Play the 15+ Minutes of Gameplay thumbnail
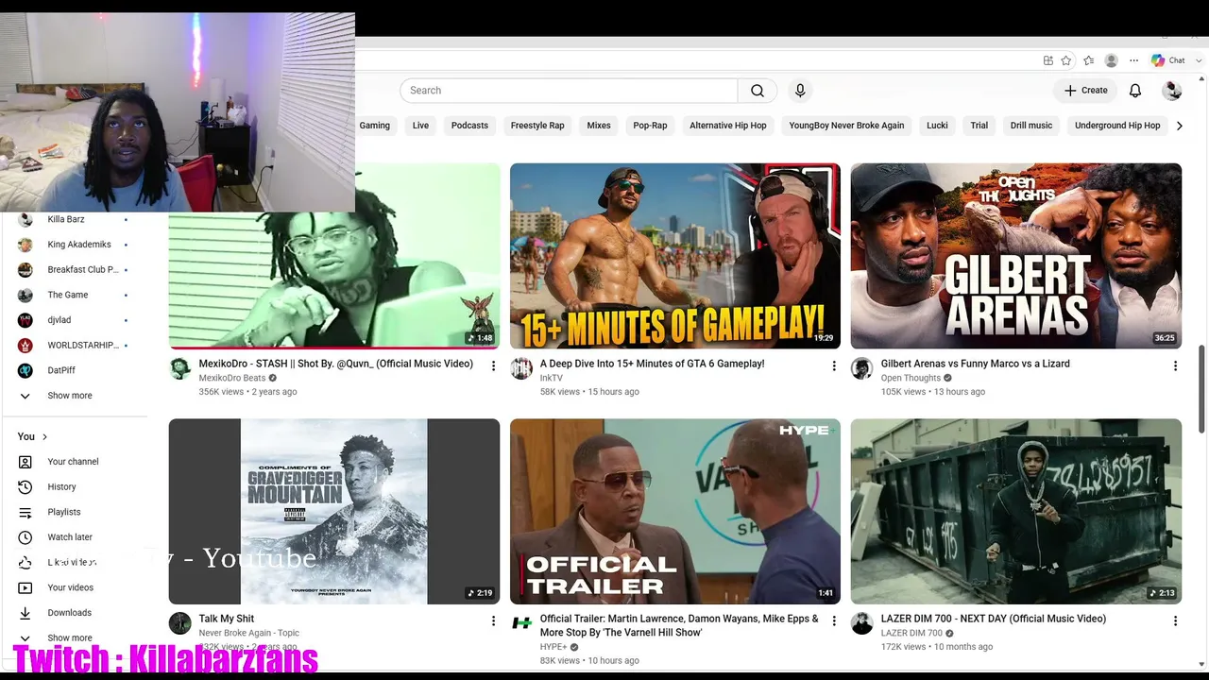This screenshot has width=1209, height=680. point(674,256)
